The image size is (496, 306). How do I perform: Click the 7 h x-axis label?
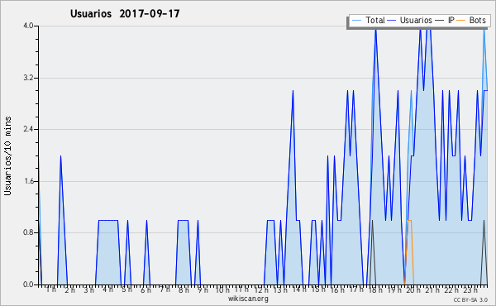point(165,289)
